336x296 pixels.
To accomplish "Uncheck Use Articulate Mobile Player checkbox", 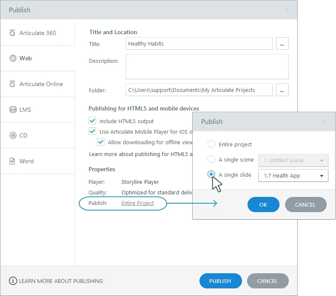I will point(92,132).
